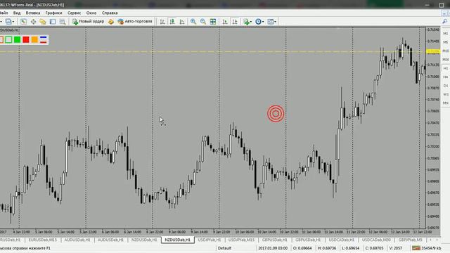Switch chart to candlesticks type

pyautogui.click(x=172, y=22)
